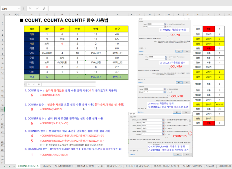
Task: Select the formula text '=COUNTIF(E4:E12,">=5")'
Action: 54,123
